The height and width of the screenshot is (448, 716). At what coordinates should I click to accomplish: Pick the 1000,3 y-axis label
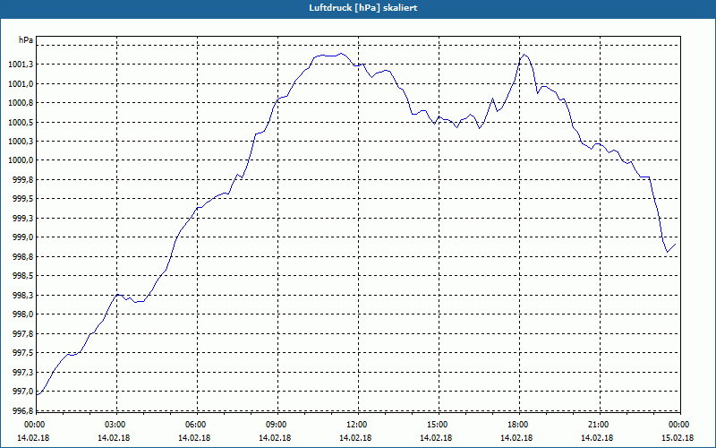[21, 142]
